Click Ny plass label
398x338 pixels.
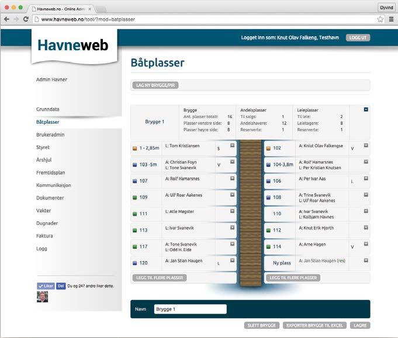coord(282,263)
